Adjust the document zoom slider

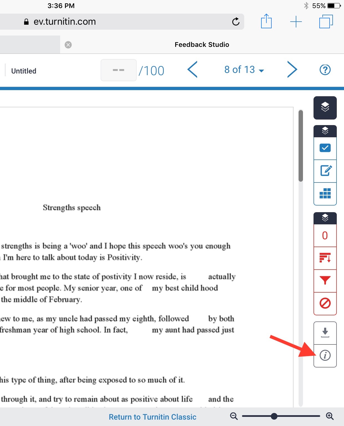(x=274, y=416)
